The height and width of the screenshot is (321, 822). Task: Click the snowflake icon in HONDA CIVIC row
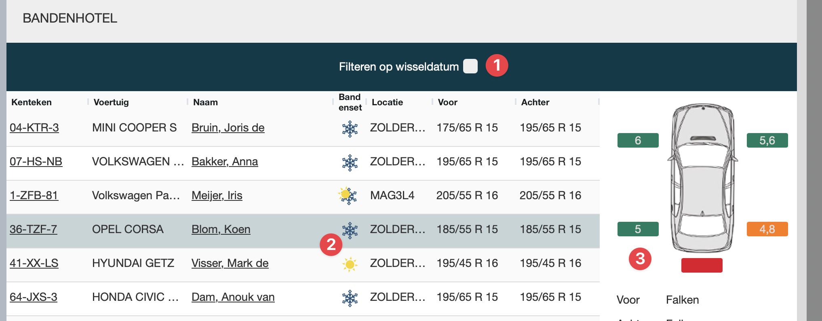coord(350,298)
